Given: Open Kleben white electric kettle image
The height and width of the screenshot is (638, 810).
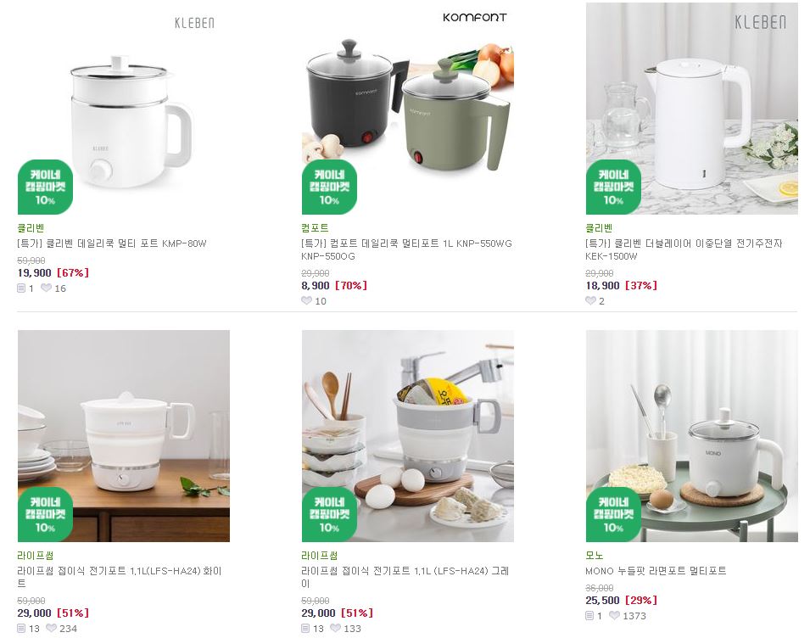Looking at the screenshot, I should coord(692,109).
